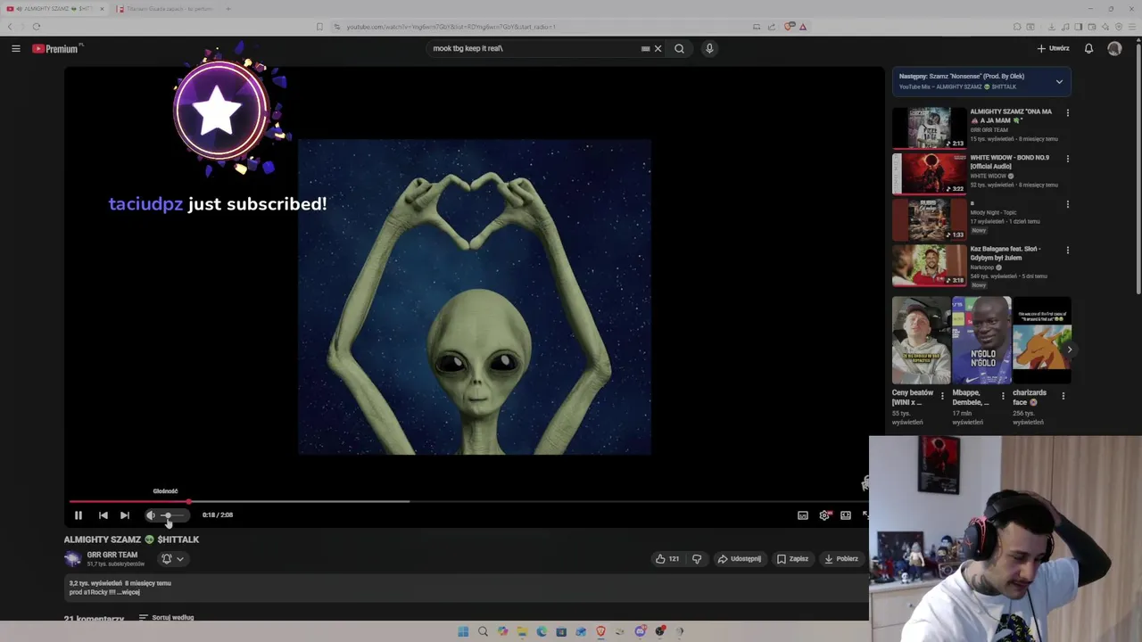Viewport: 1142px width, 642px height.
Task: Open the Ceny beatów short
Action: (x=921, y=341)
